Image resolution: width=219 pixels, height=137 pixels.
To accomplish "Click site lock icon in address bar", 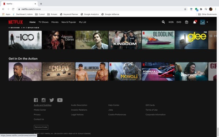I will pyautogui.click(x=19, y=9).
